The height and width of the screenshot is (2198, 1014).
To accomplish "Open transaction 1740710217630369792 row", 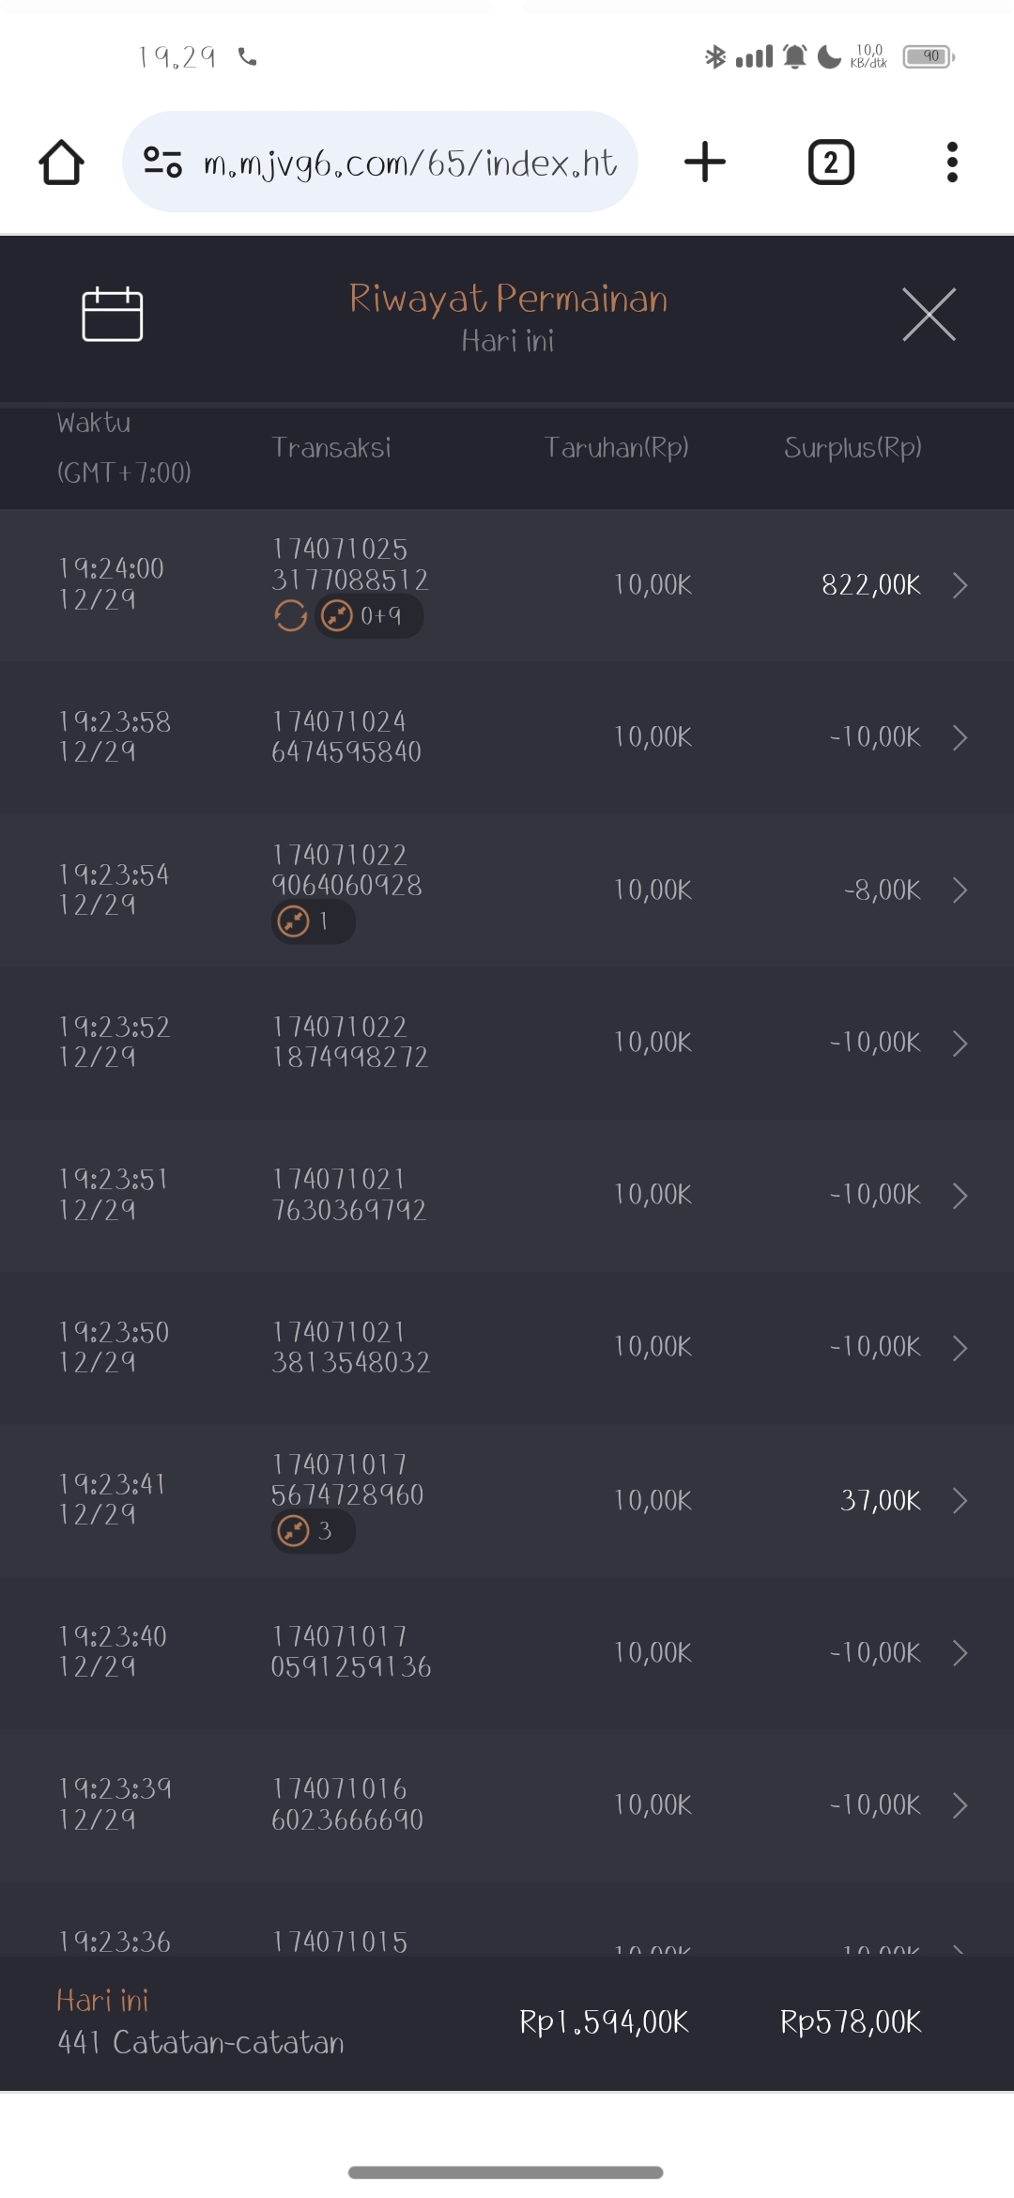I will 349,1195.
